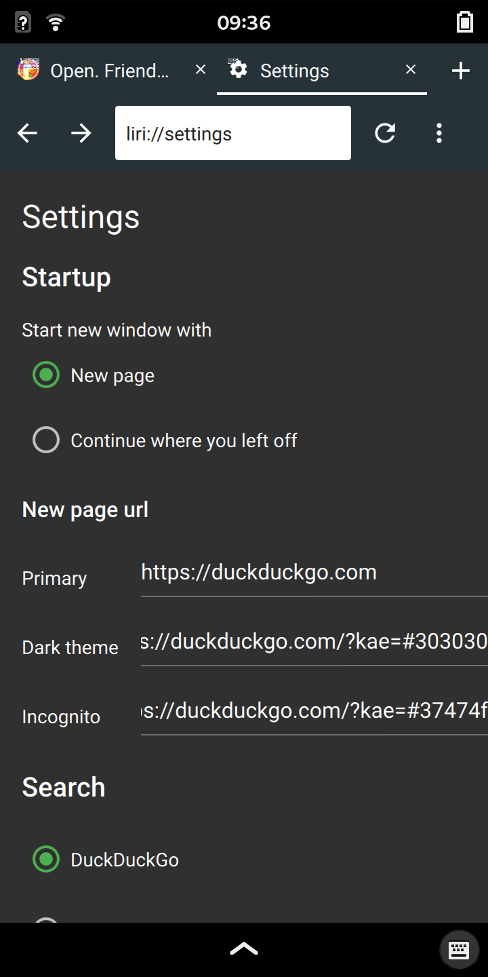Close the Settings tab
The image size is (488, 977).
410,70
